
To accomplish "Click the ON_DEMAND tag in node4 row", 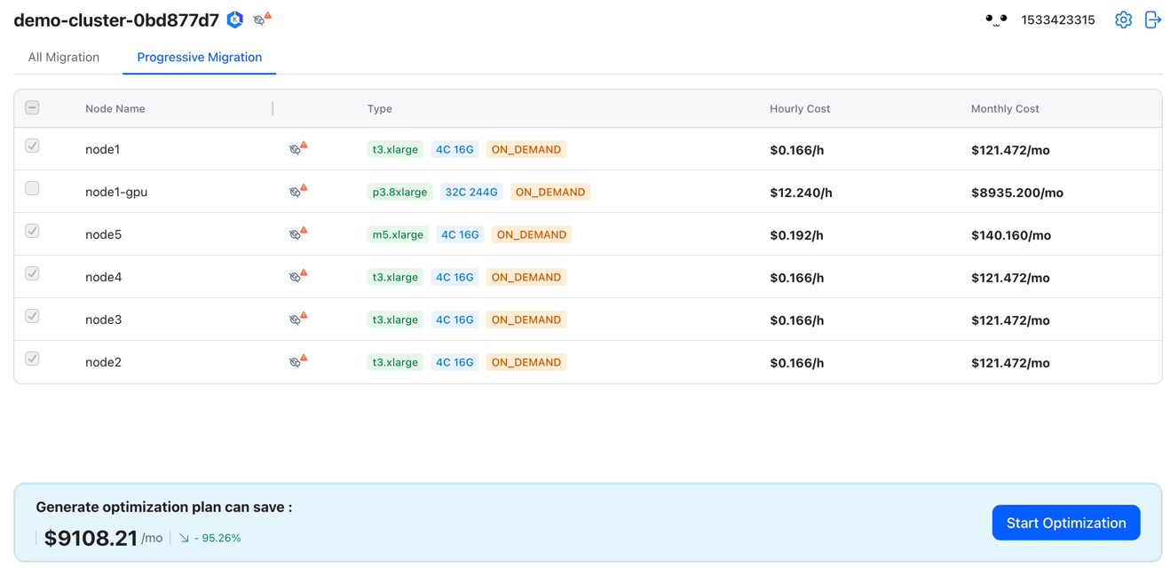I will (526, 277).
